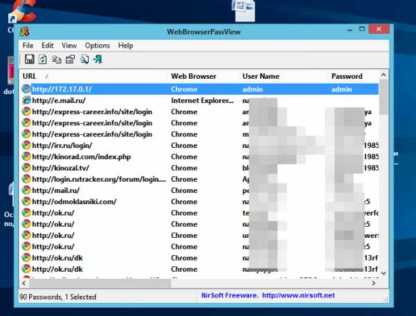Click the Chrome cell in 172.17.0.1 row
The height and width of the screenshot is (316, 416).
point(184,89)
